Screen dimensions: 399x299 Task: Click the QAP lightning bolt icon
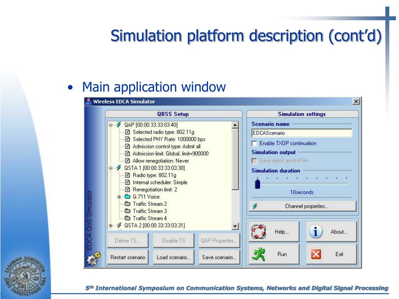119,125
